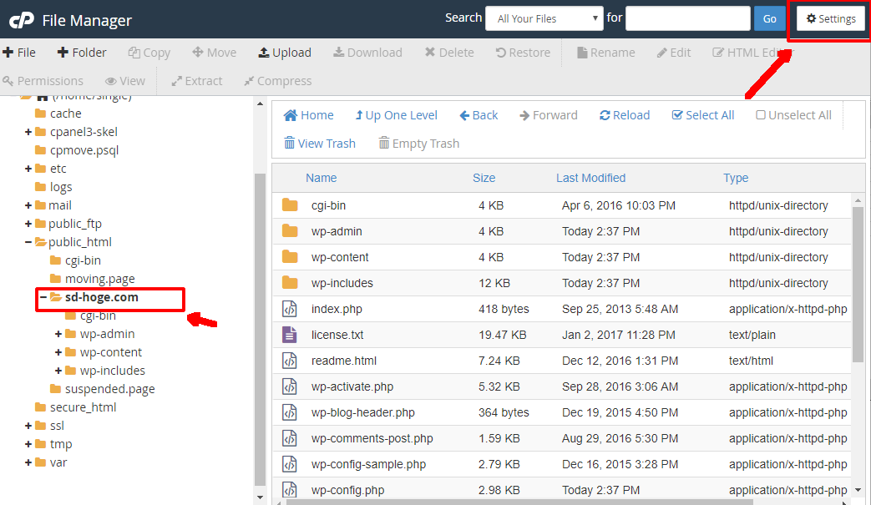Open Settings with the gear button

pos(830,18)
